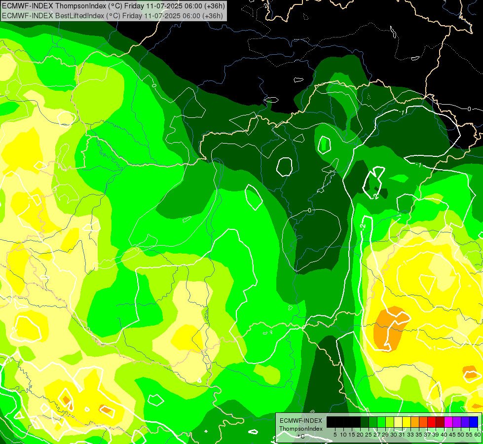Screen dimensions: 483x444
Task: Click the legend scale value 31
Action: pyautogui.click(x=402, y=435)
